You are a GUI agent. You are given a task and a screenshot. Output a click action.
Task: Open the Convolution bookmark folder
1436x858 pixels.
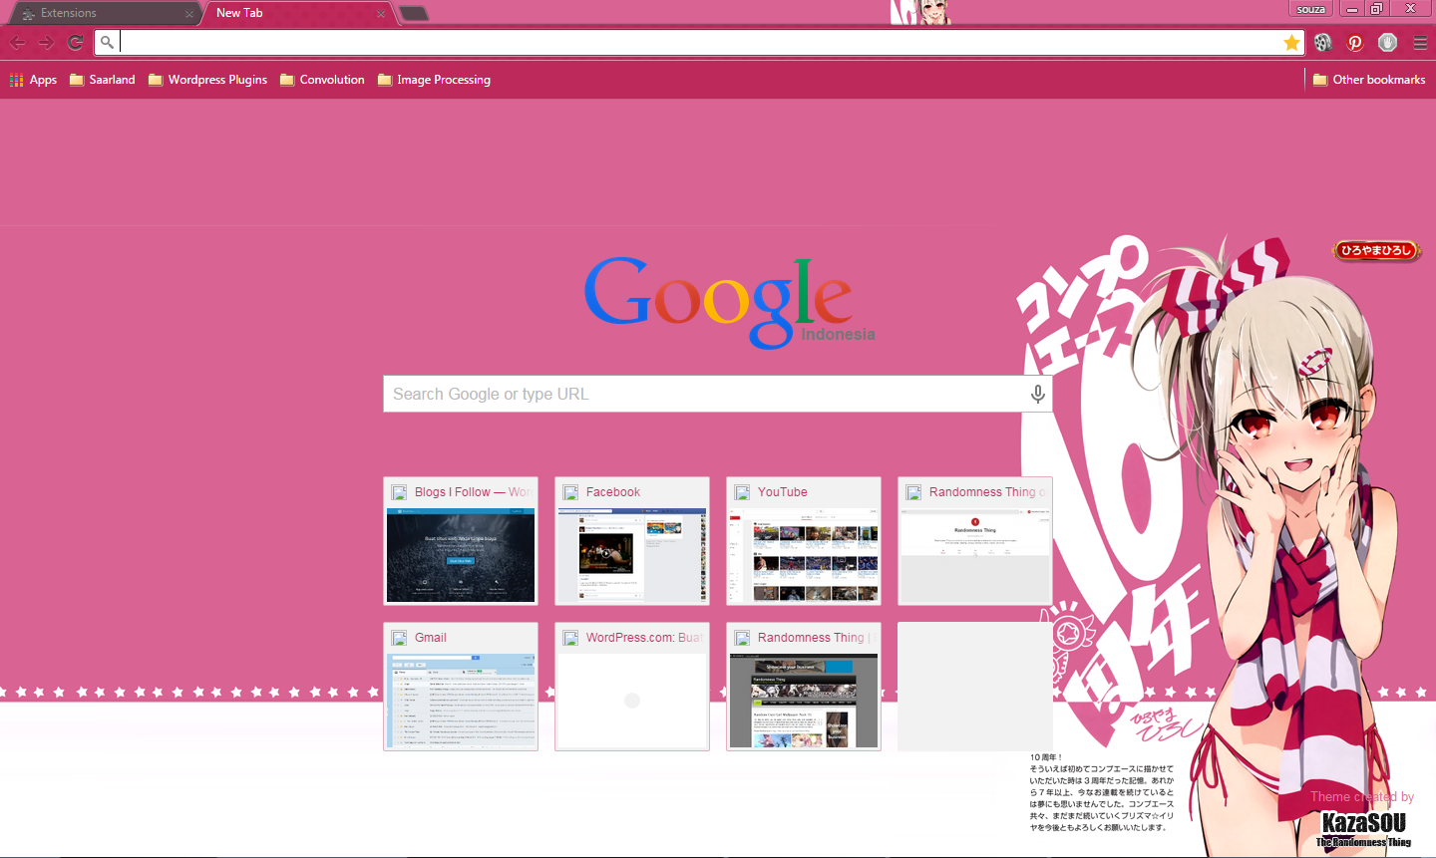(322, 80)
